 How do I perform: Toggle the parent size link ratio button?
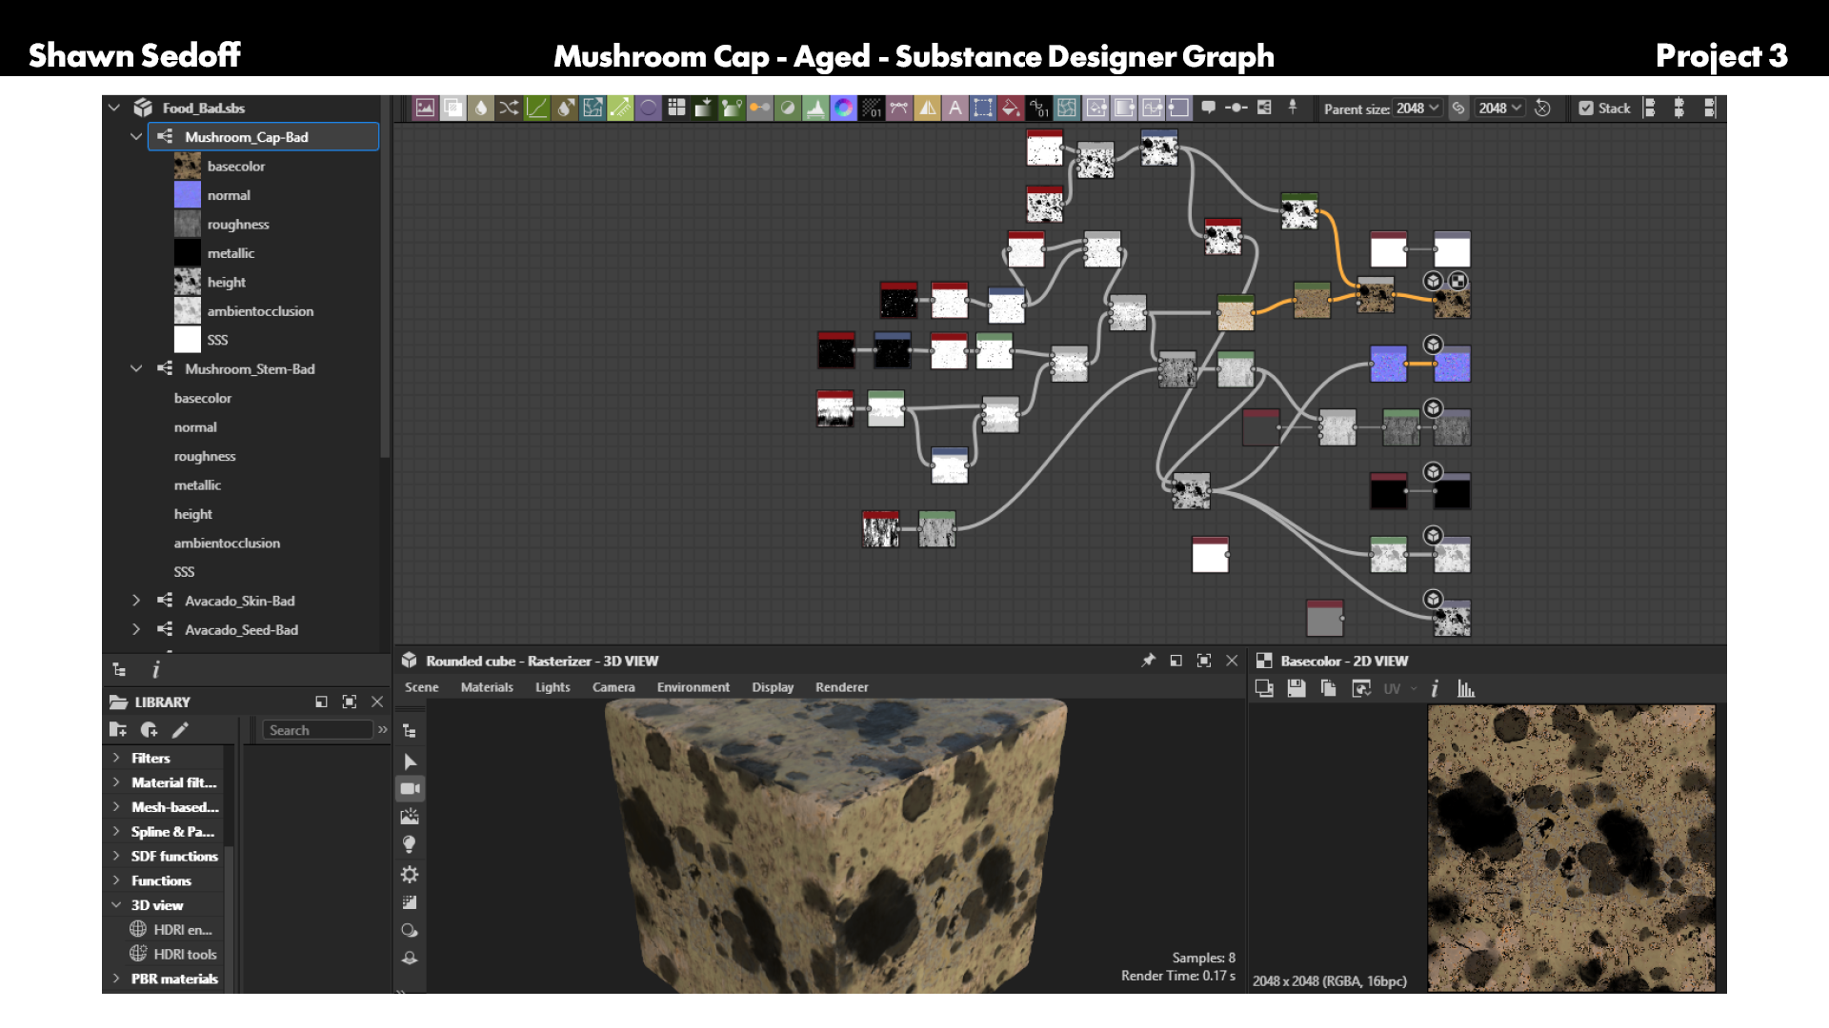(x=1458, y=109)
